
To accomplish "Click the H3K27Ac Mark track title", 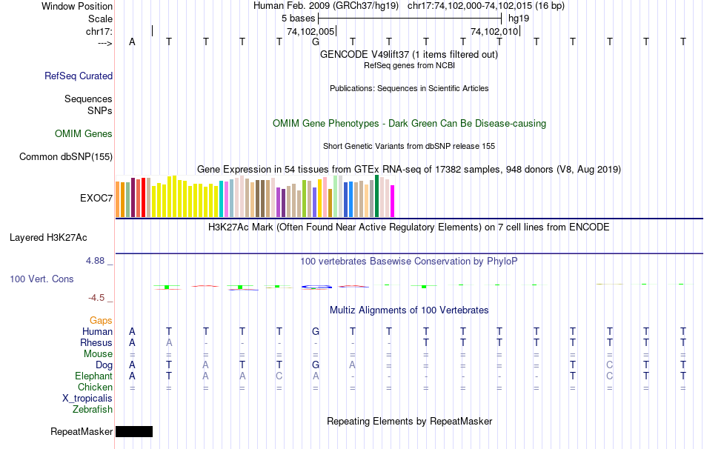I will tap(409, 227).
